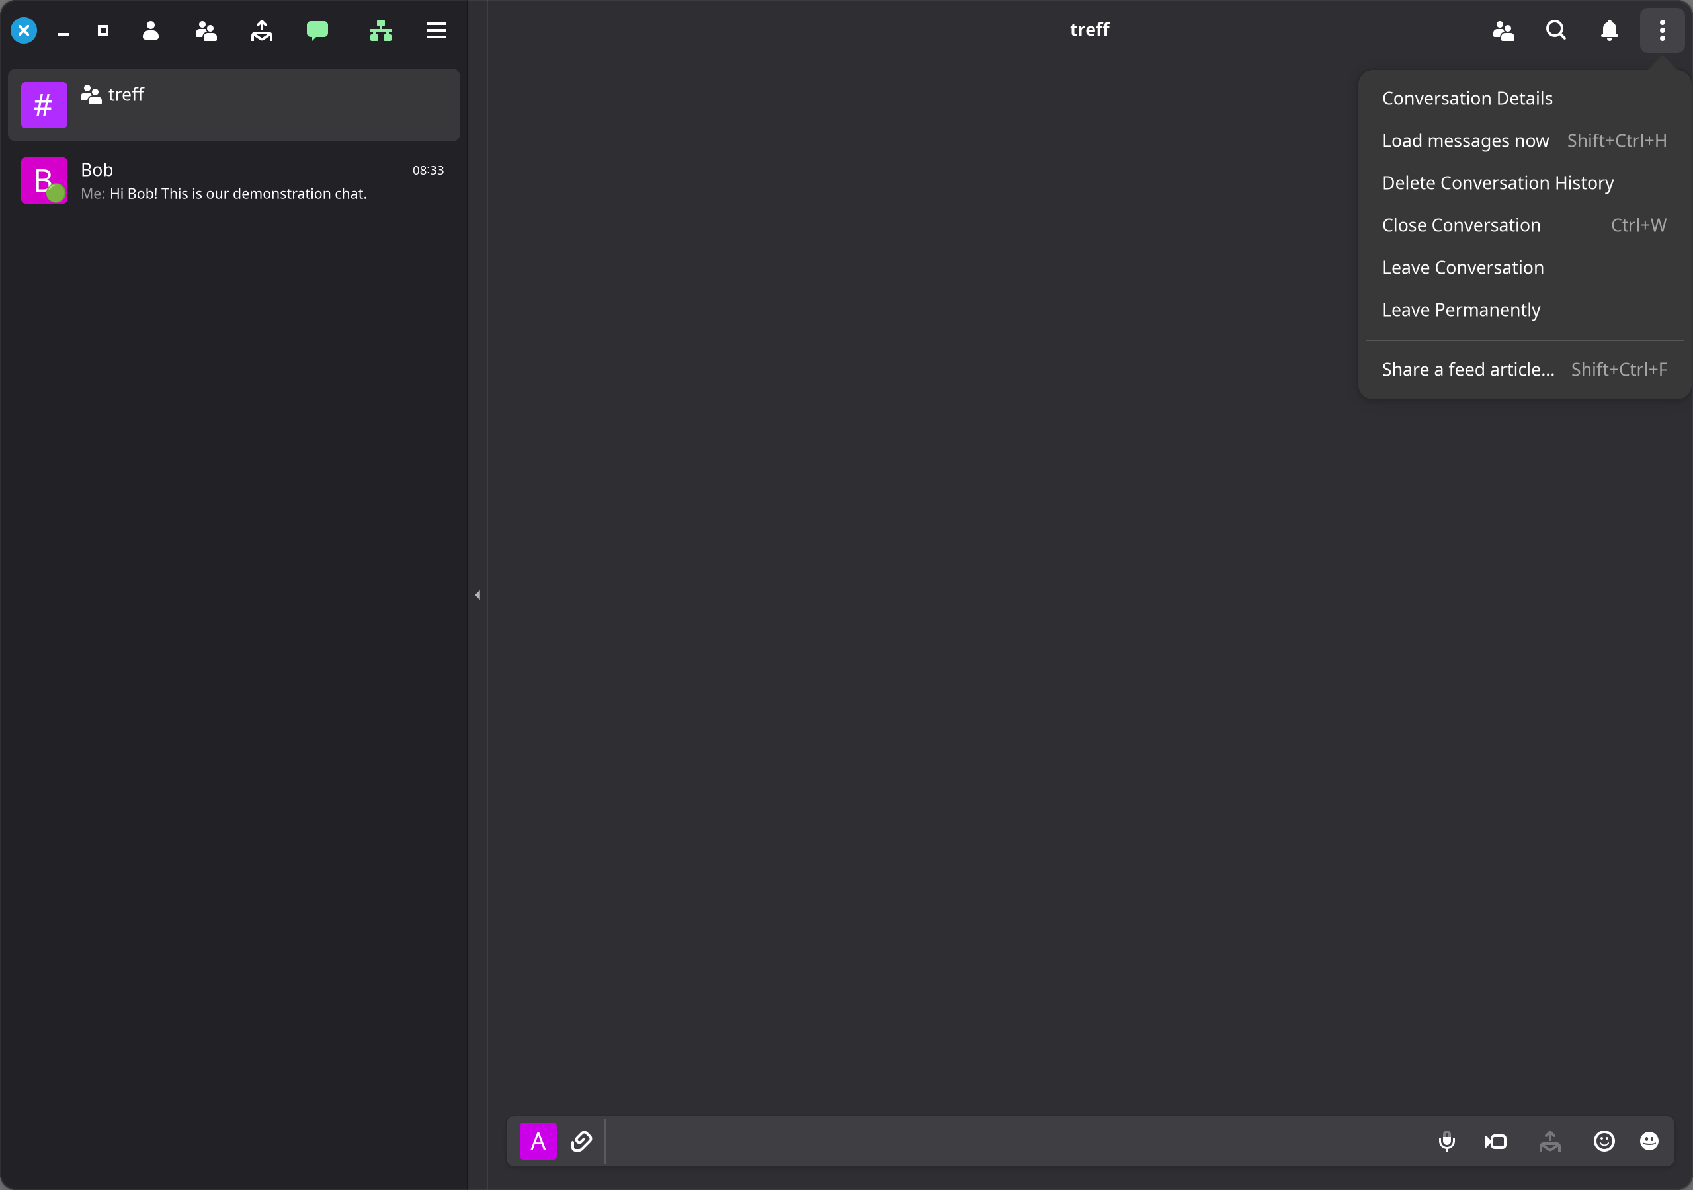Viewport: 1693px width, 1190px height.
Task: Open the file sharing upload icon in top toolbar
Action: [262, 30]
